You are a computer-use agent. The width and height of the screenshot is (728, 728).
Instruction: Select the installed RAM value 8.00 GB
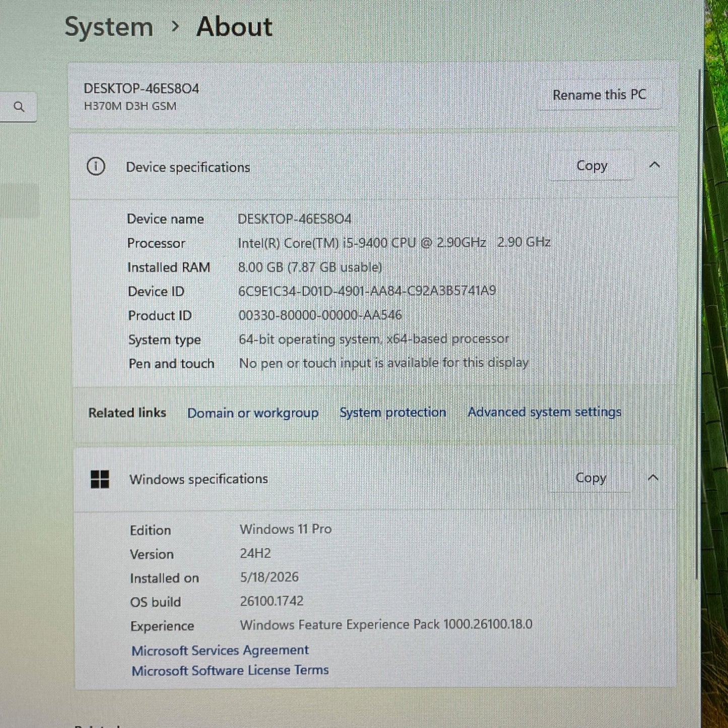coord(310,267)
